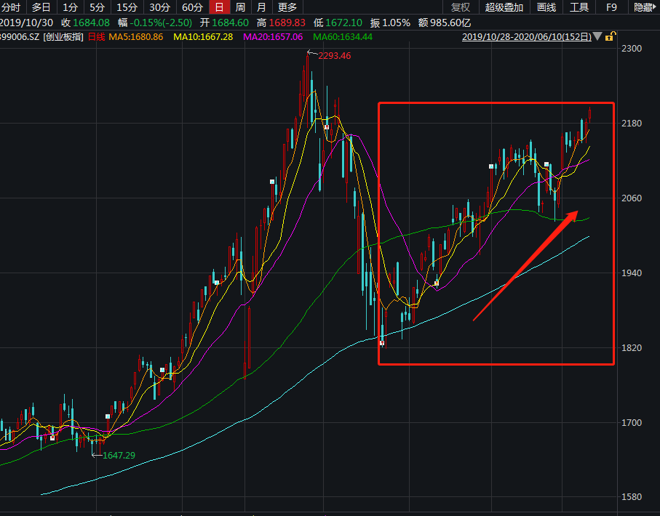Open the 工具 tools menu
Screen dimensions: 660x516
pos(579,7)
